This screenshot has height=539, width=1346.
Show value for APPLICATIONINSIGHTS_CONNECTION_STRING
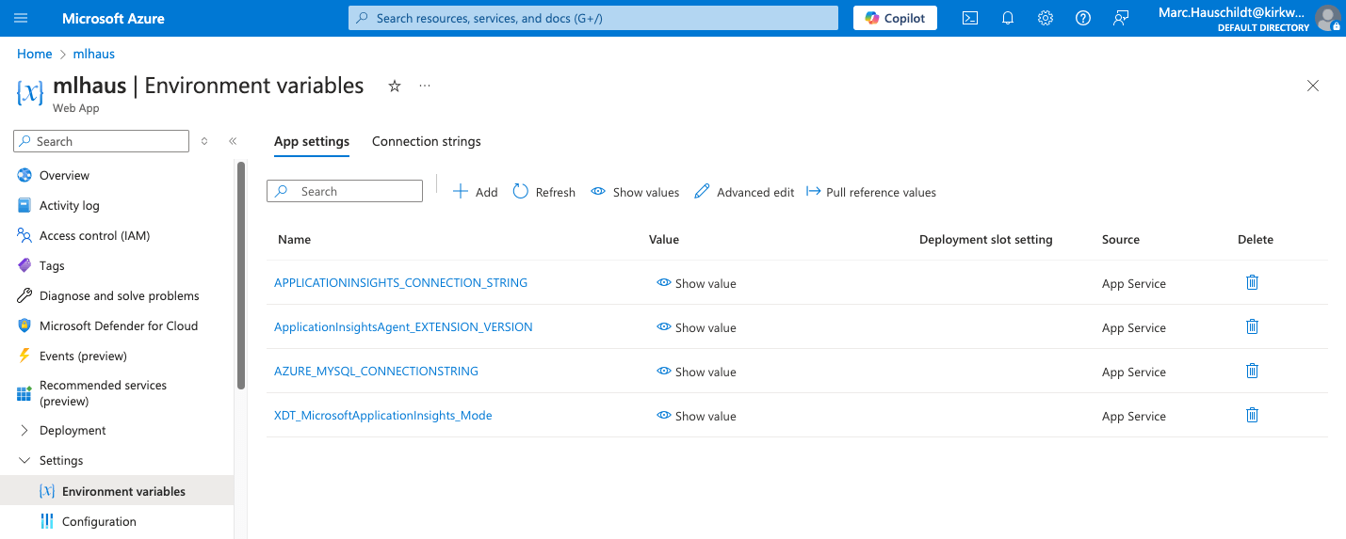[x=697, y=283]
